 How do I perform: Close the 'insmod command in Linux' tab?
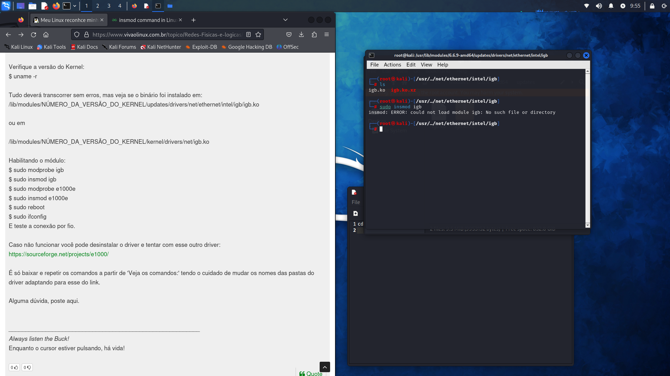[180, 20]
